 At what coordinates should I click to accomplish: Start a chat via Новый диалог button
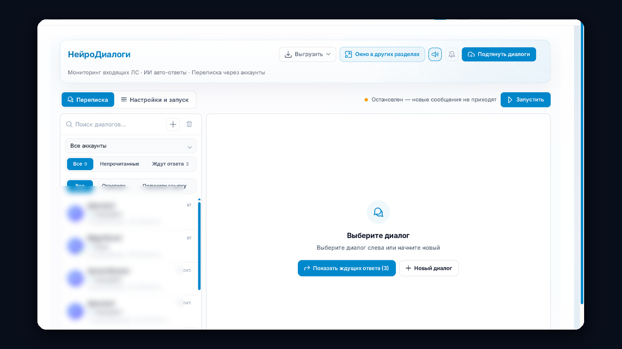click(x=429, y=268)
